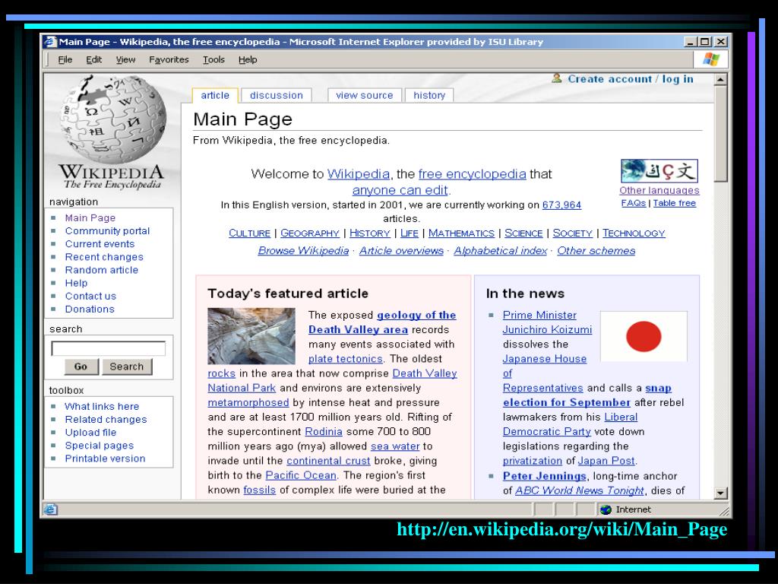Click the Other languages image icon

(659, 171)
